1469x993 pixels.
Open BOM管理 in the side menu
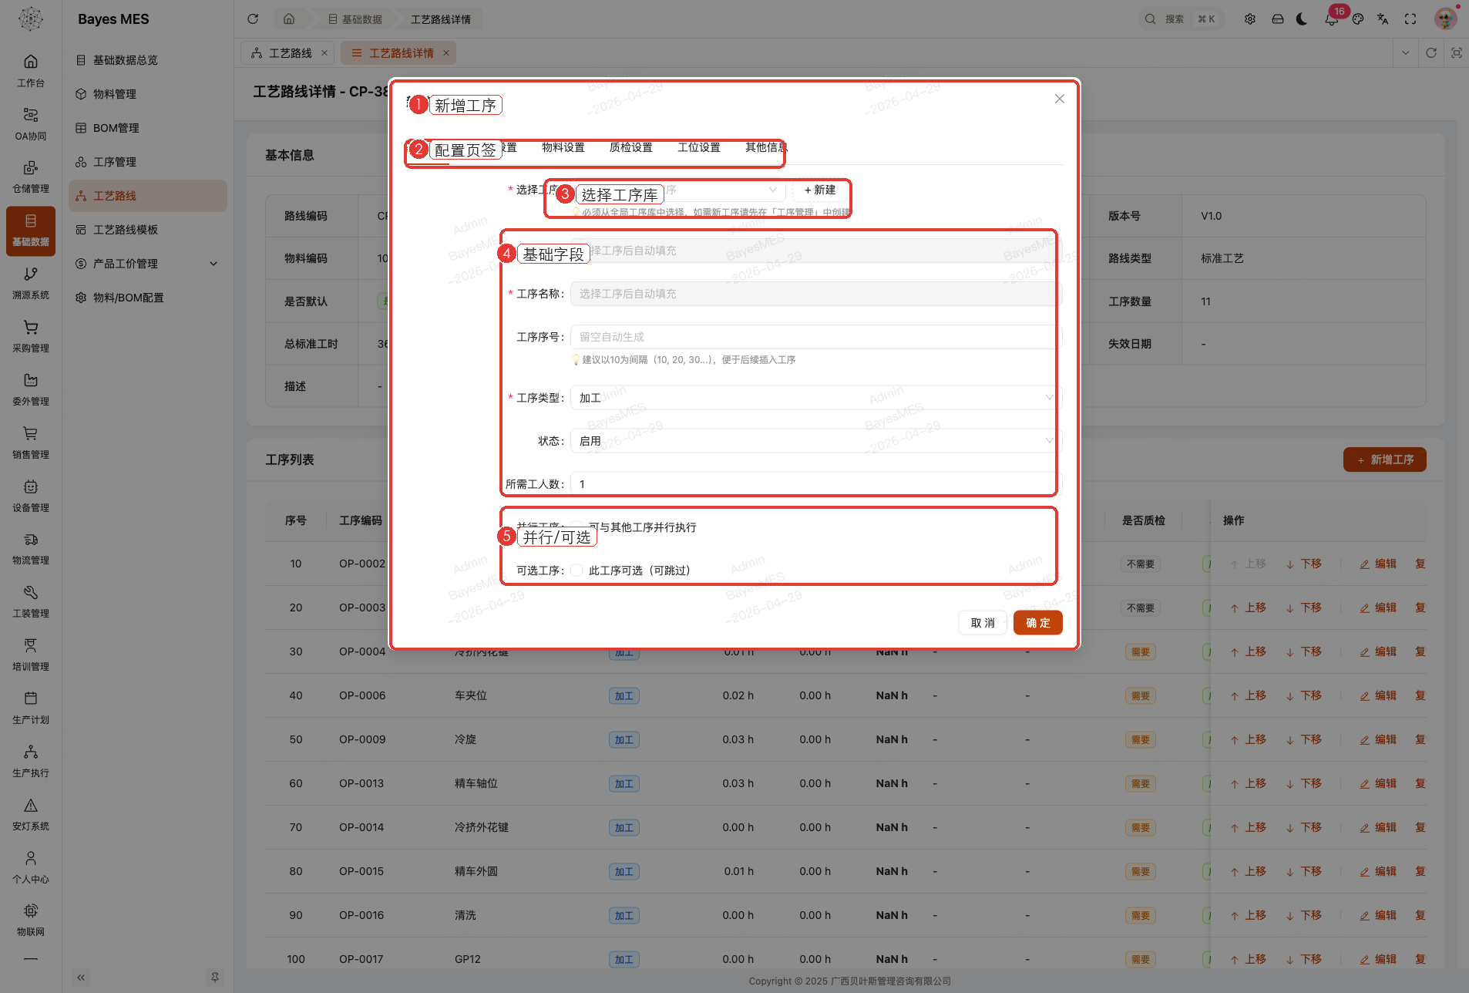point(148,128)
